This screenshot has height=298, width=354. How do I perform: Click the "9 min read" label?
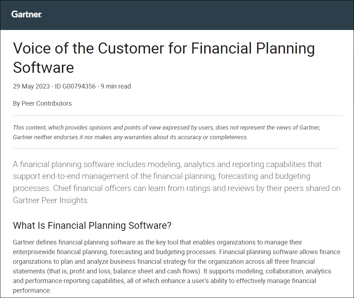click(x=116, y=86)
